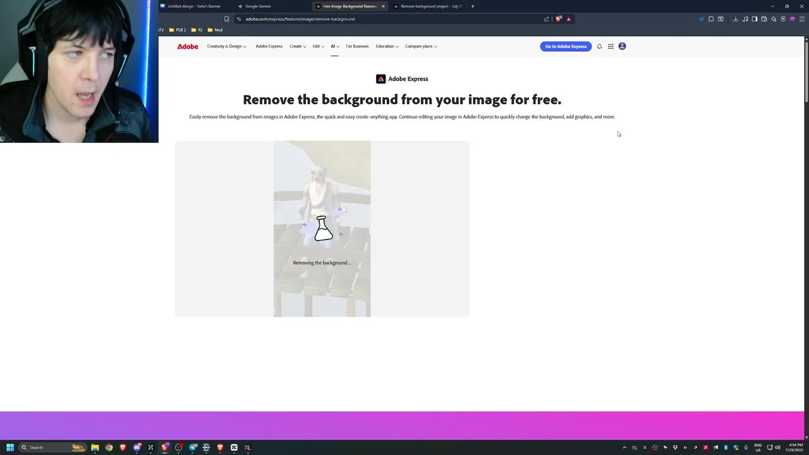Click the Adobe logo in header
809x455 pixels.
[188, 46]
